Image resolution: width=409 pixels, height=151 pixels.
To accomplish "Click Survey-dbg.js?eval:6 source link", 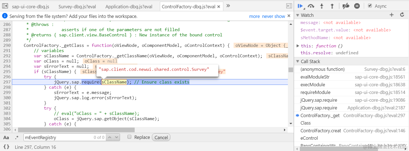I will [x=385, y=69].
